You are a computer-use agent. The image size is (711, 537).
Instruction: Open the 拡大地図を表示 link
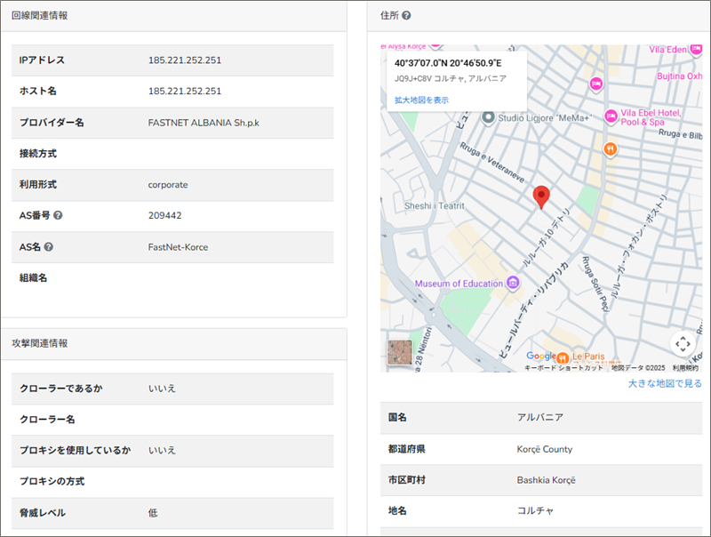[422, 100]
